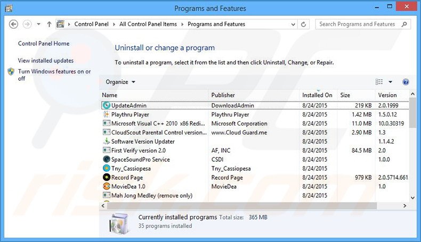Image resolution: width=421 pixels, height=242 pixels.
Task: Select Software Version Updater icon
Action: coord(107,141)
